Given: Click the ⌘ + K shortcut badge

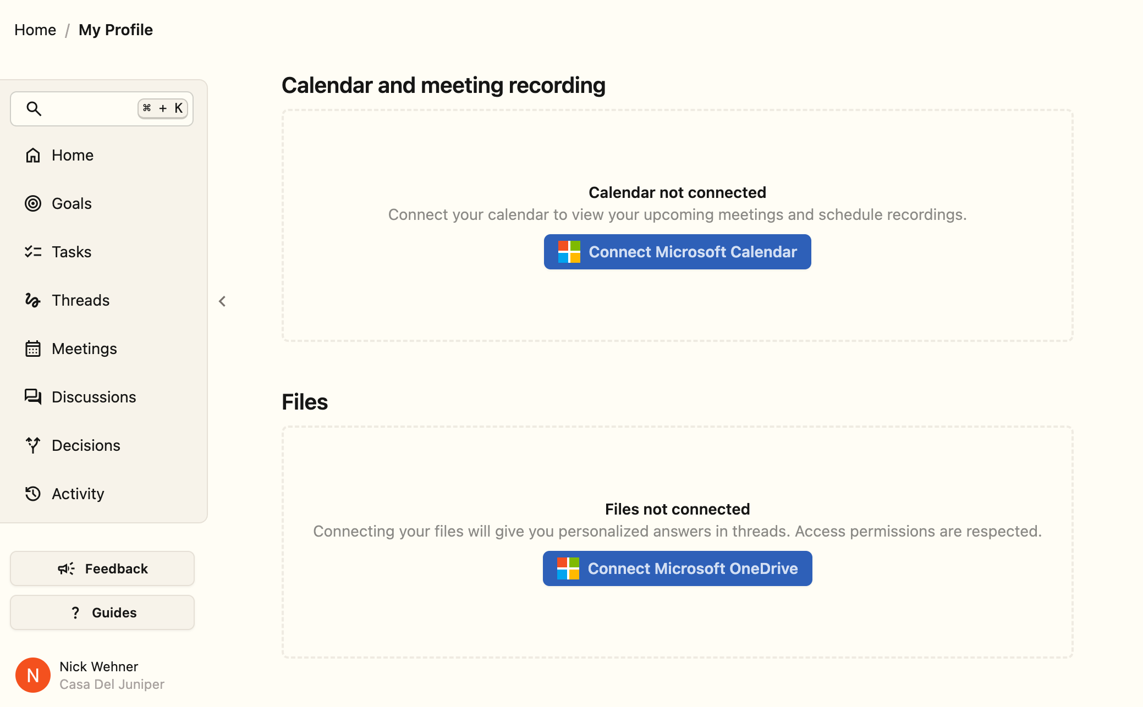Looking at the screenshot, I should pyautogui.click(x=163, y=108).
